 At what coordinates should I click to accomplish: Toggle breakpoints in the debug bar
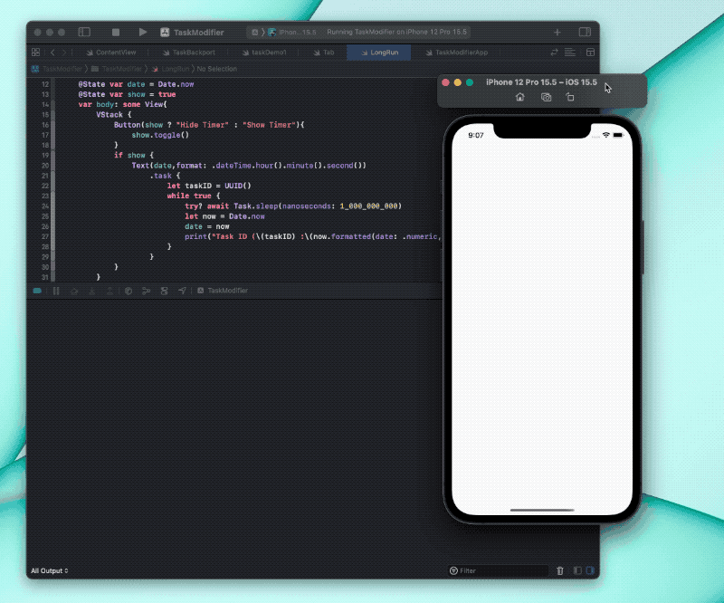(x=37, y=291)
